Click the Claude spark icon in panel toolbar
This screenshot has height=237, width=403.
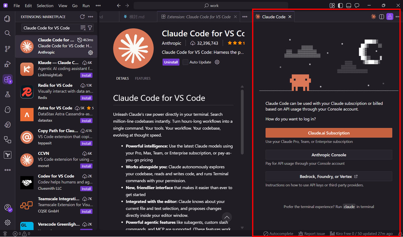pyautogui.click(x=373, y=17)
